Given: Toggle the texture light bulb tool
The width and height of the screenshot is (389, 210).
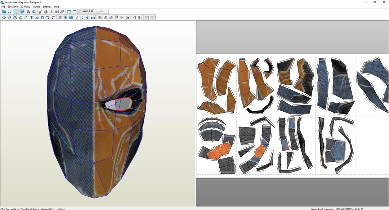Looking at the screenshot, I should (x=16, y=12).
